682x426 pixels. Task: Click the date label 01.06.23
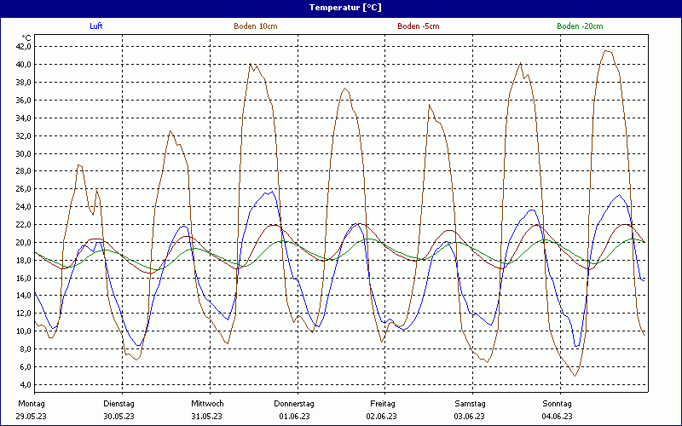[295, 416]
